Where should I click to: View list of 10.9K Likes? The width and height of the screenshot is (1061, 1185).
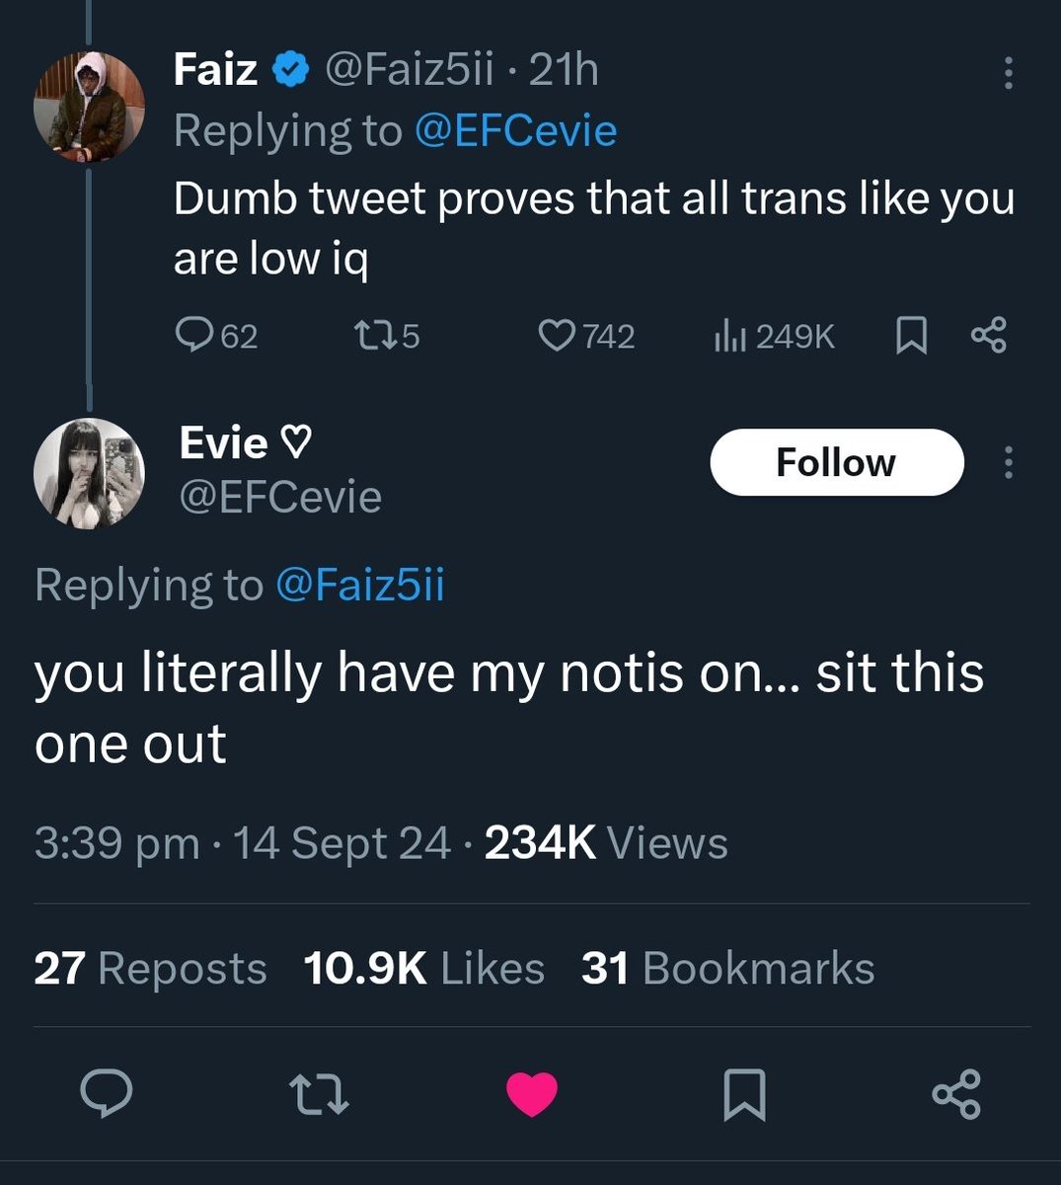424,968
